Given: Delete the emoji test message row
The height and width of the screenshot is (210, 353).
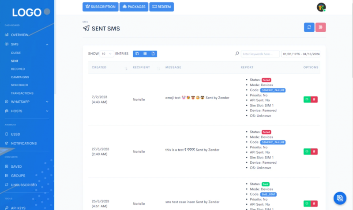Looking at the screenshot, I should (x=314, y=99).
